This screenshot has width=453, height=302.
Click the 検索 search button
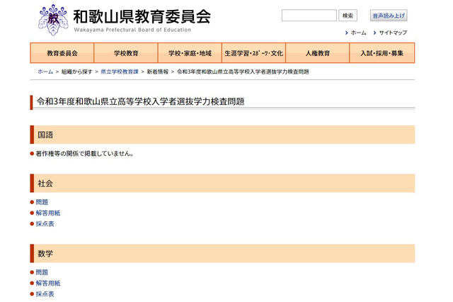[x=348, y=16]
